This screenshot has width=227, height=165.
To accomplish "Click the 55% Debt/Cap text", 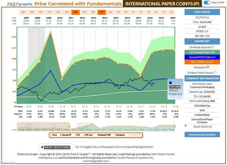I will click(202, 106).
